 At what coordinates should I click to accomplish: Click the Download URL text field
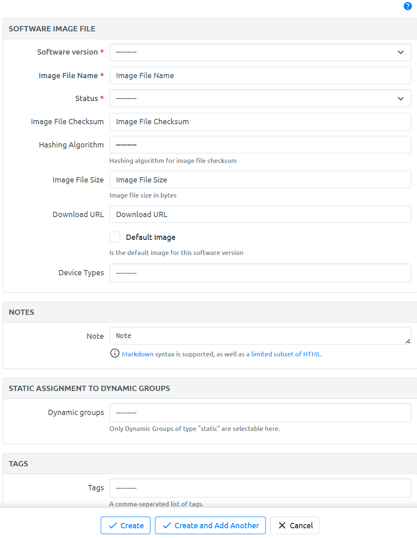260,214
